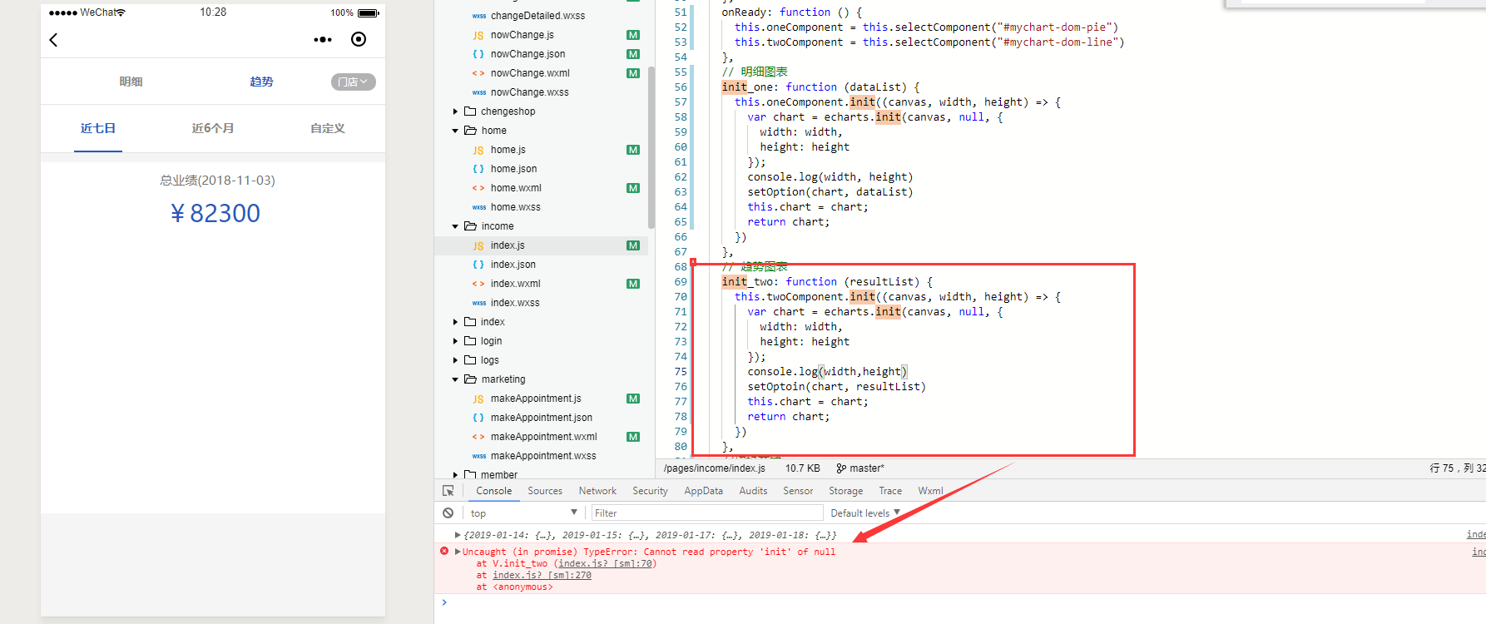The width and height of the screenshot is (1486, 624).
Task: Click the M badge next to home.js
Action: [x=633, y=150]
